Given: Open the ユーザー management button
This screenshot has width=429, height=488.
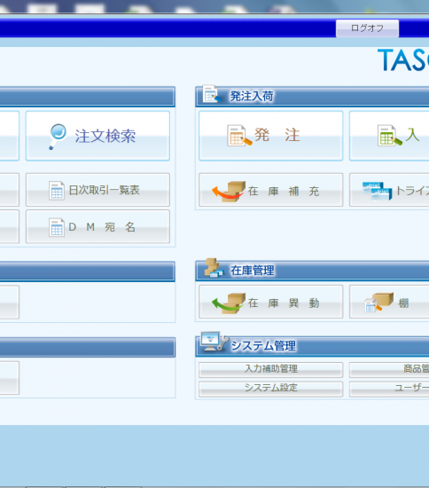Looking at the screenshot, I should pyautogui.click(x=389, y=389).
